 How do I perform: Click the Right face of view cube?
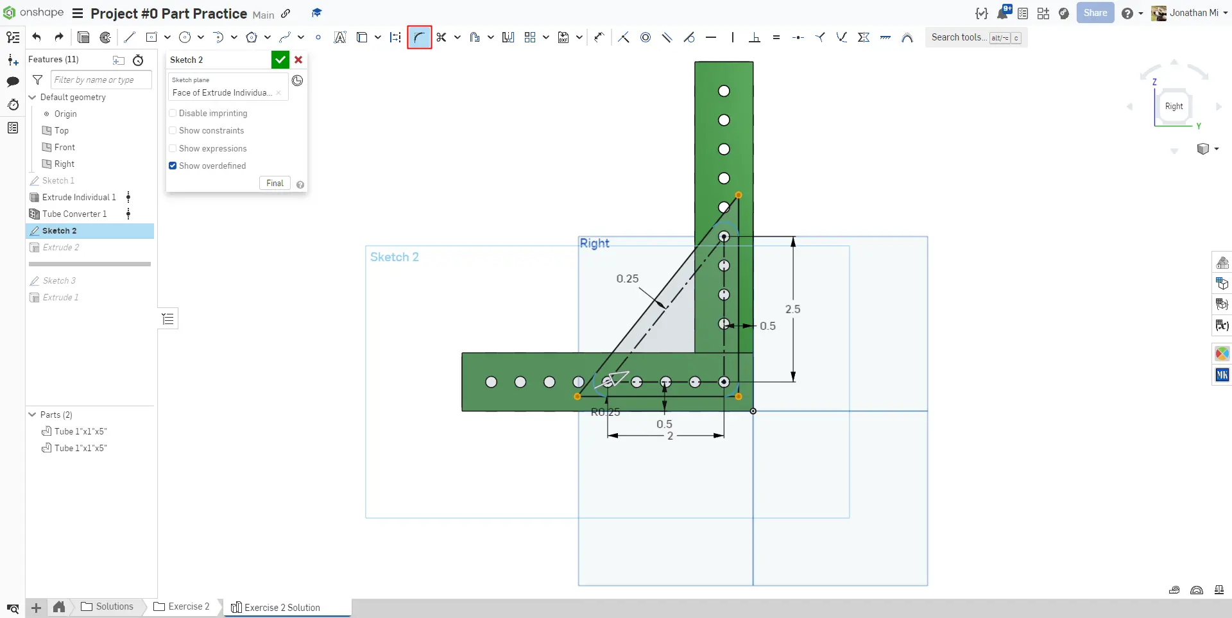pos(1174,107)
